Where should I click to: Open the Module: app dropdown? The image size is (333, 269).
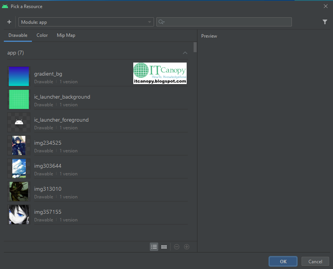click(x=86, y=22)
